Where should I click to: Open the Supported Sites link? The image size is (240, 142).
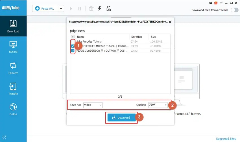(226, 139)
